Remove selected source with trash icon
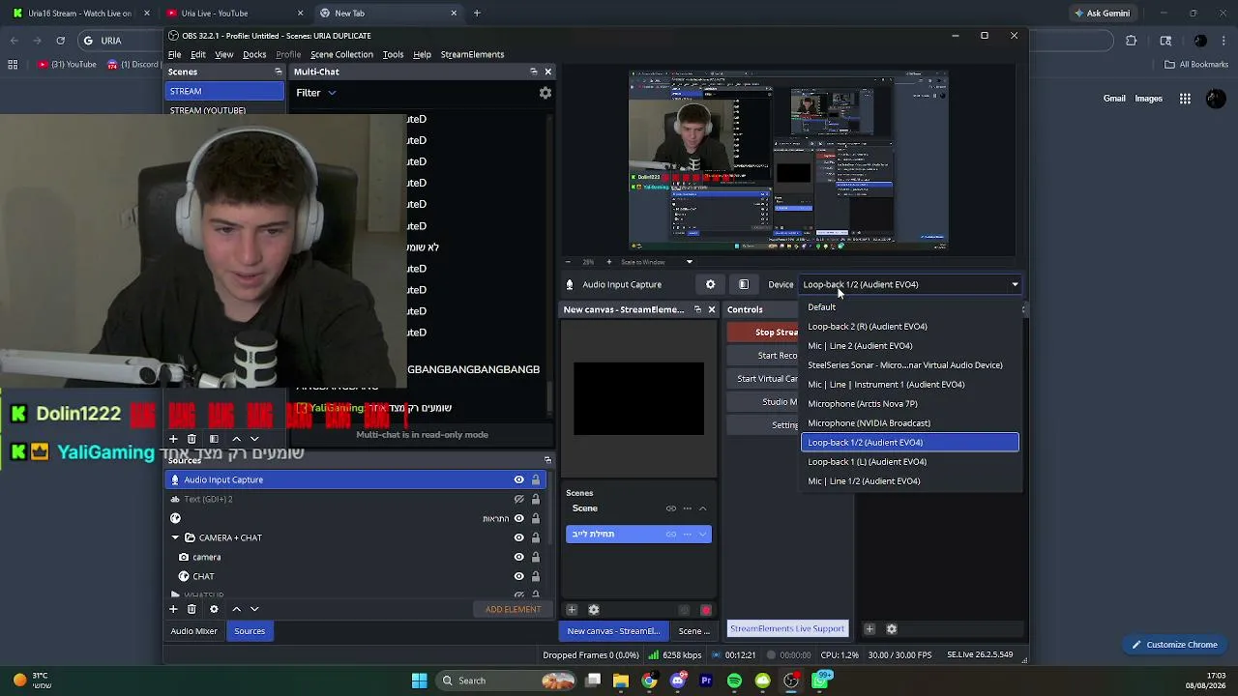Image resolution: width=1238 pixels, height=696 pixels. (192, 609)
